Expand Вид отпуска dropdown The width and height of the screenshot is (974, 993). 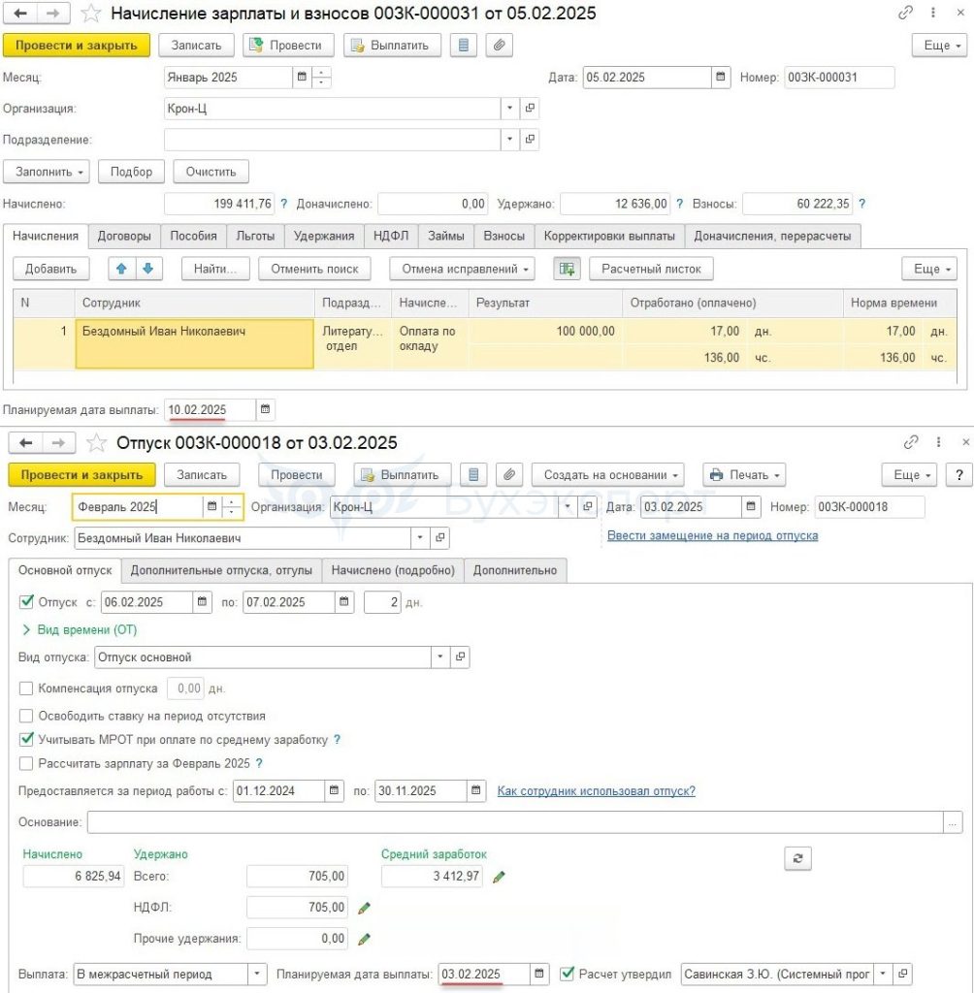click(x=440, y=657)
